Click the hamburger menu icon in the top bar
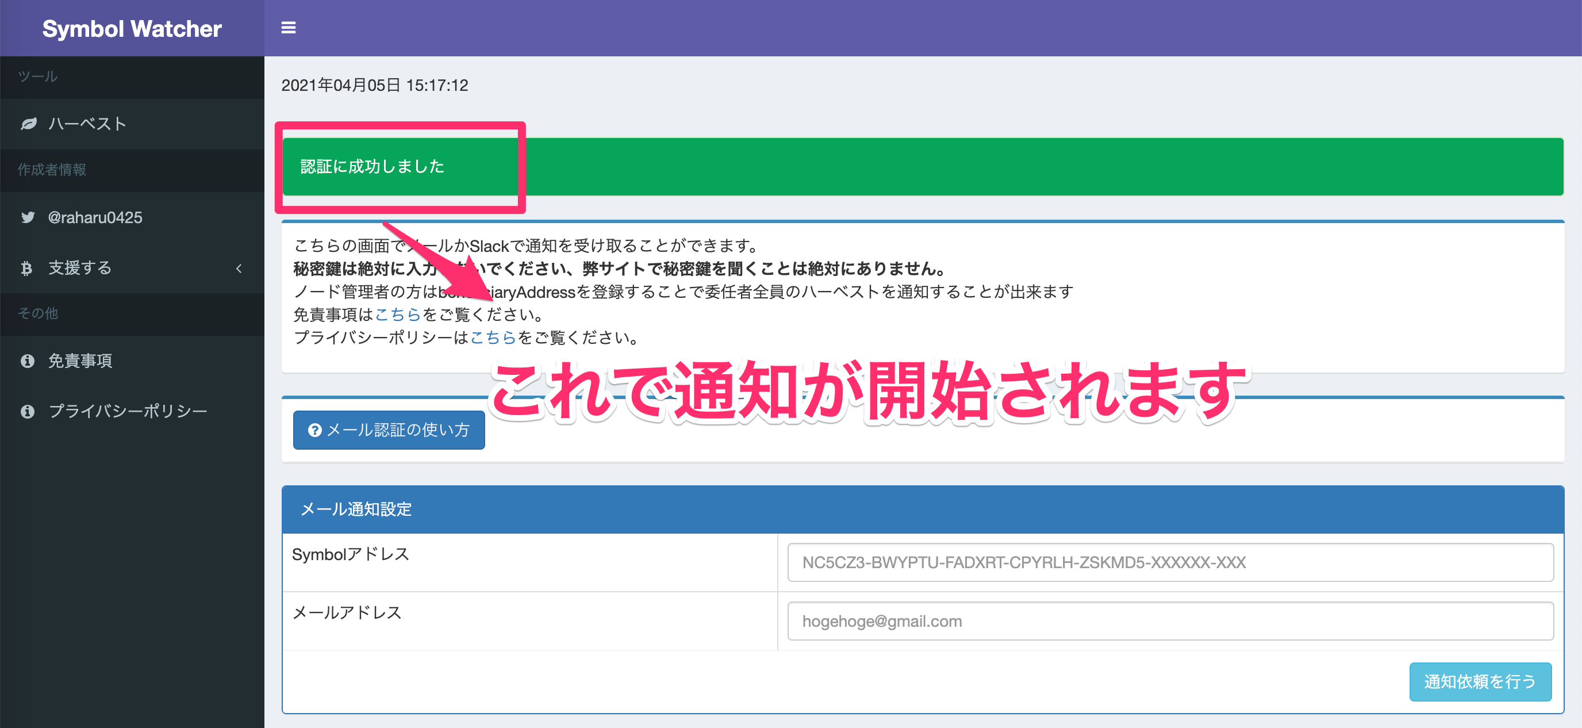The image size is (1582, 728). click(x=287, y=27)
